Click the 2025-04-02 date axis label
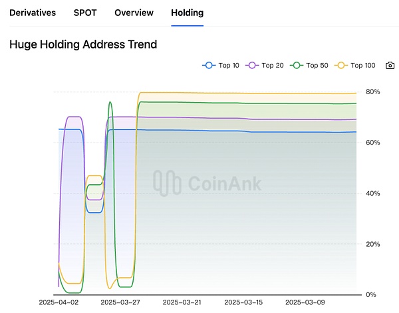The image size is (399, 313). pyautogui.click(x=58, y=302)
